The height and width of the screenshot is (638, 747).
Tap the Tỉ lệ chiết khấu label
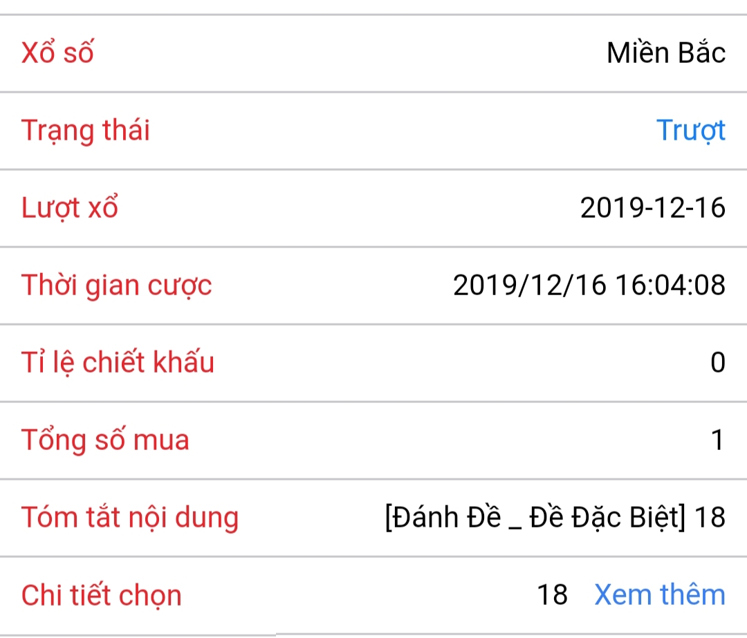118,362
